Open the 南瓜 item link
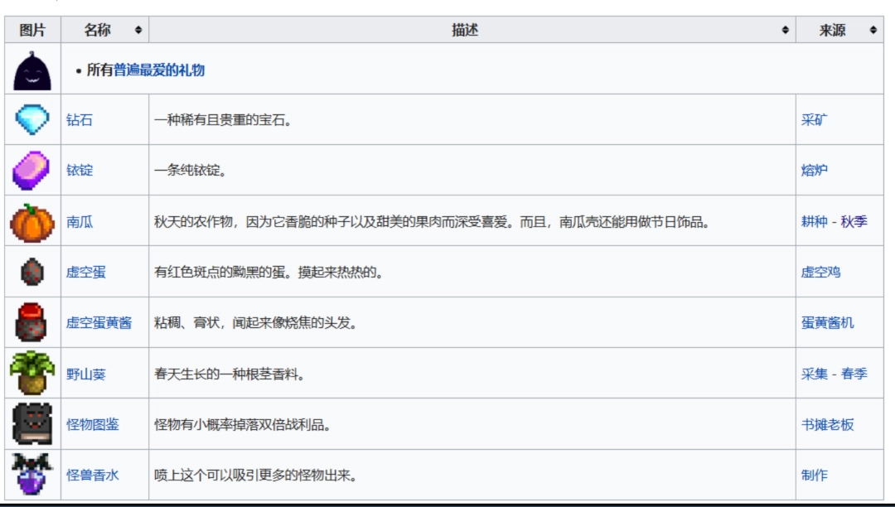 [80, 221]
